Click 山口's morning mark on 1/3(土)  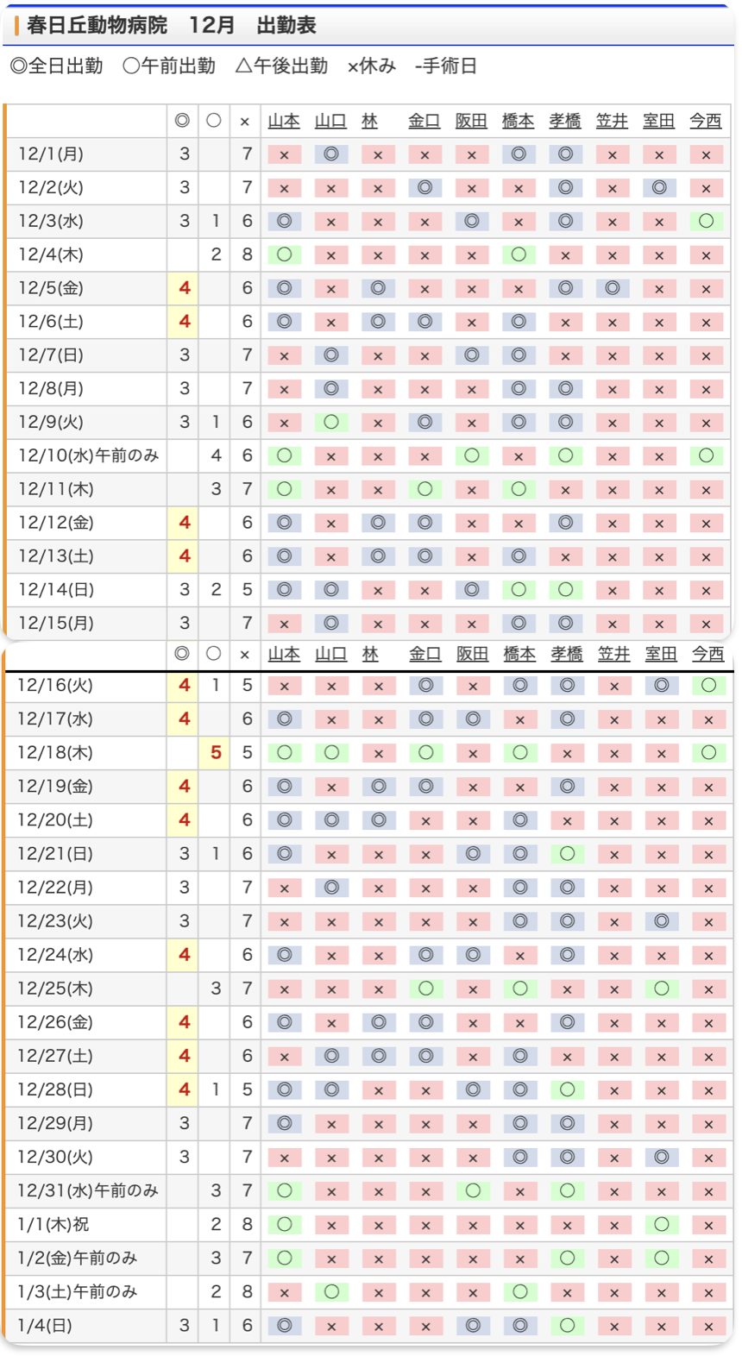pos(331,1291)
